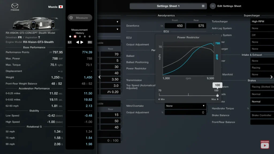
Task: Click the R1 button icon
Action: [90, 42]
